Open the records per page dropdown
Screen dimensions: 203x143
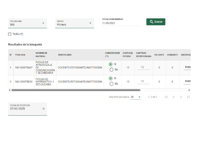coord(136,97)
